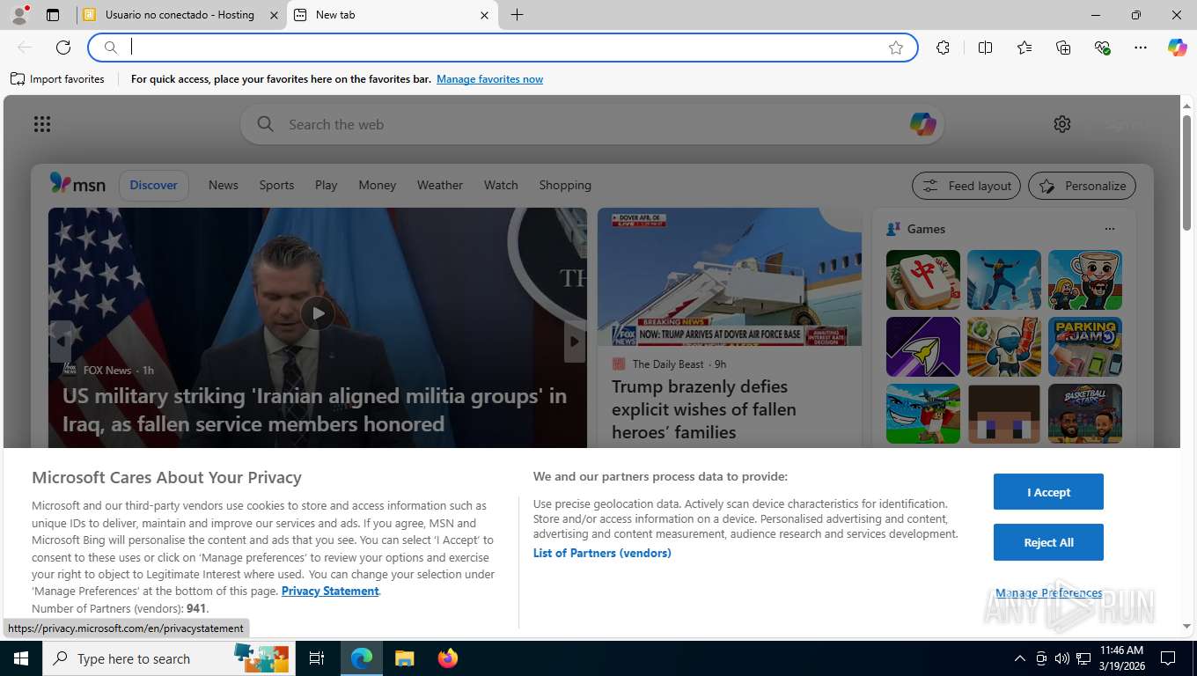Open volume control in system tray
1197x676 pixels.
click(x=1062, y=658)
